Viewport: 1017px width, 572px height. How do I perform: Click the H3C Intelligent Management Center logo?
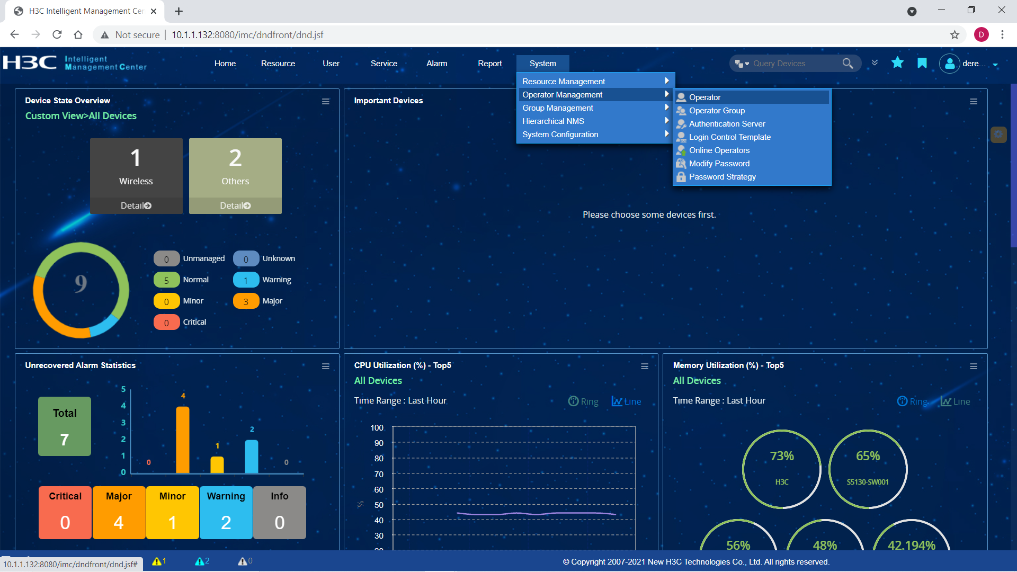click(75, 63)
